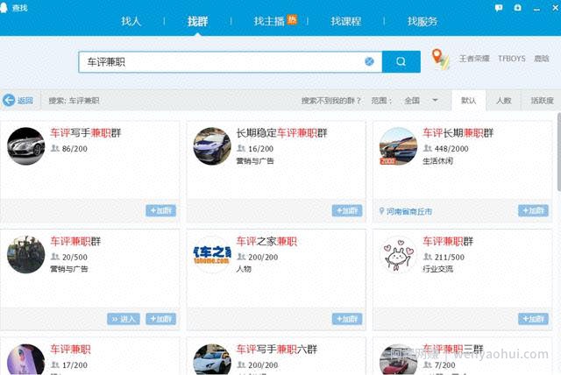Image resolution: width=561 pixels, height=375 pixels.
Task: Join 车评之家兼职 with 加群 button
Action: pos(347,319)
